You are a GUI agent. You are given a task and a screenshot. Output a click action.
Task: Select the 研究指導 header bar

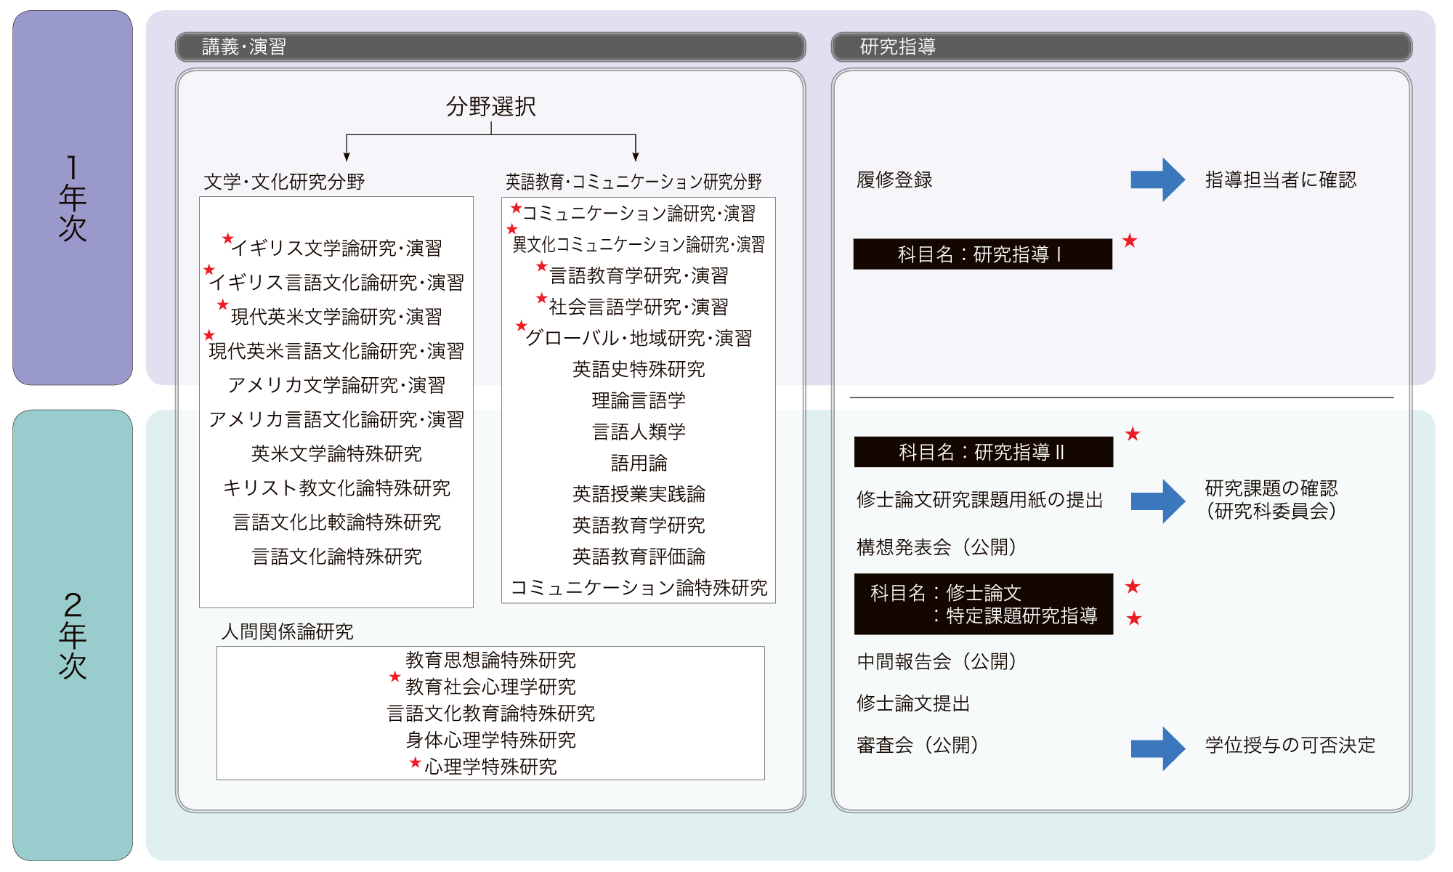tap(1121, 47)
